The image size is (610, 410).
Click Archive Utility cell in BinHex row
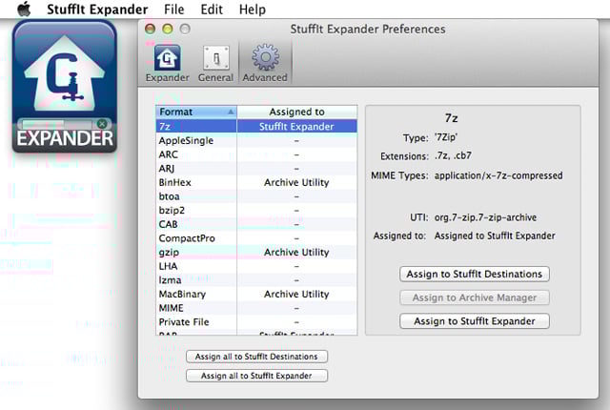click(x=296, y=182)
